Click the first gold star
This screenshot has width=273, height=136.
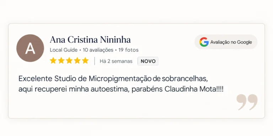53,61
